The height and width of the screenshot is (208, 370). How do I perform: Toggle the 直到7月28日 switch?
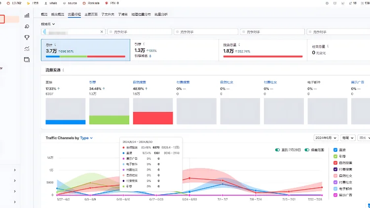[277, 150]
